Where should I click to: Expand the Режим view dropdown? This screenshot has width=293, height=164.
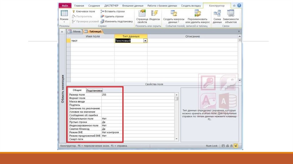[x=64, y=22]
